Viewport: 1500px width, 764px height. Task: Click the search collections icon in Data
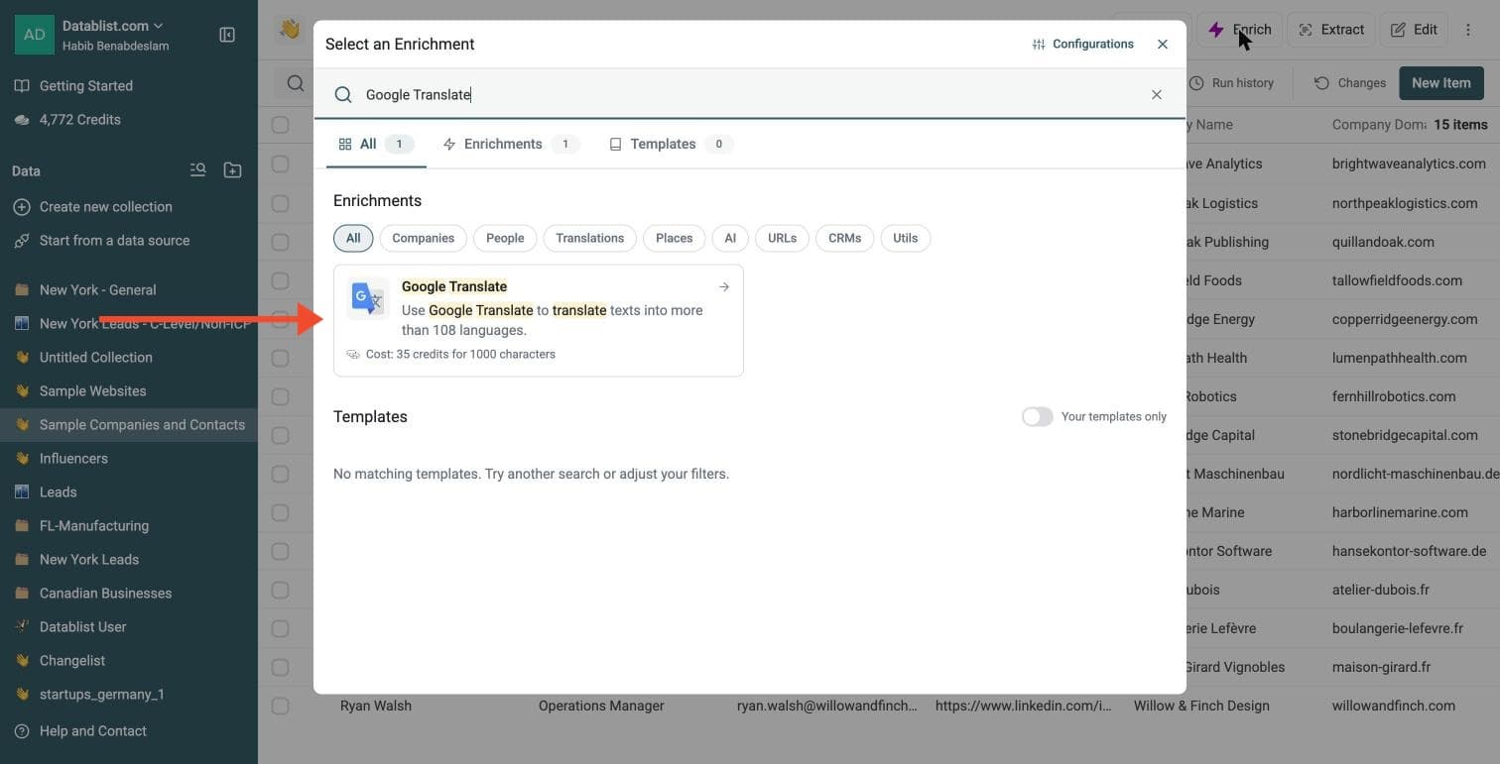coord(198,170)
